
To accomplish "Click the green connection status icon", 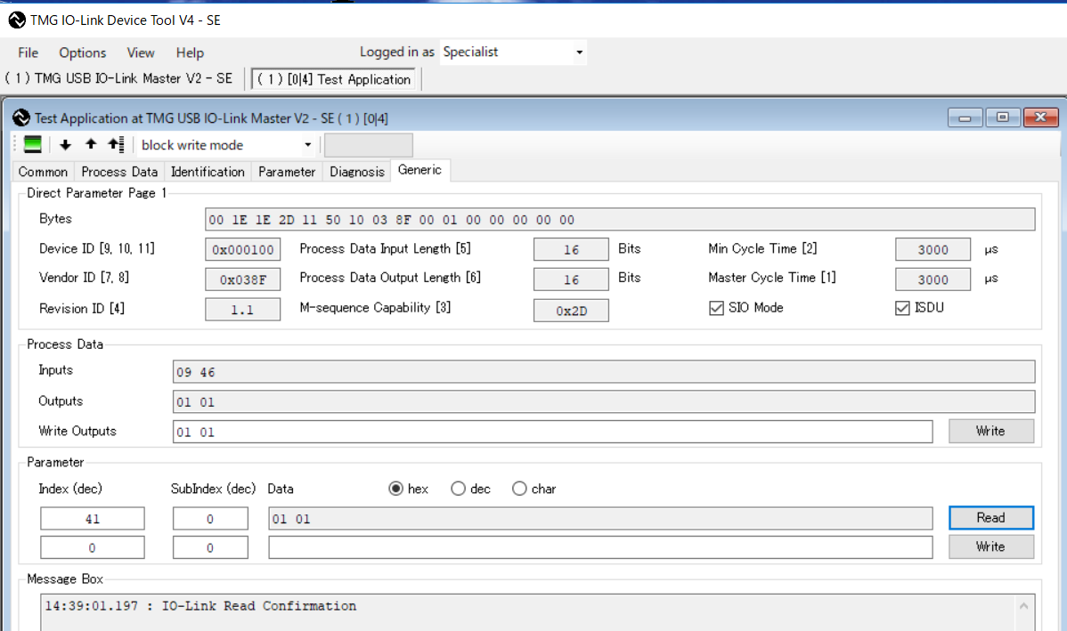I will 32,144.
